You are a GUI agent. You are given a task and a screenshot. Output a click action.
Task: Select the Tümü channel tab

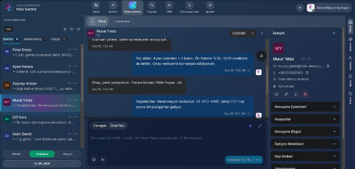tap(97, 21)
